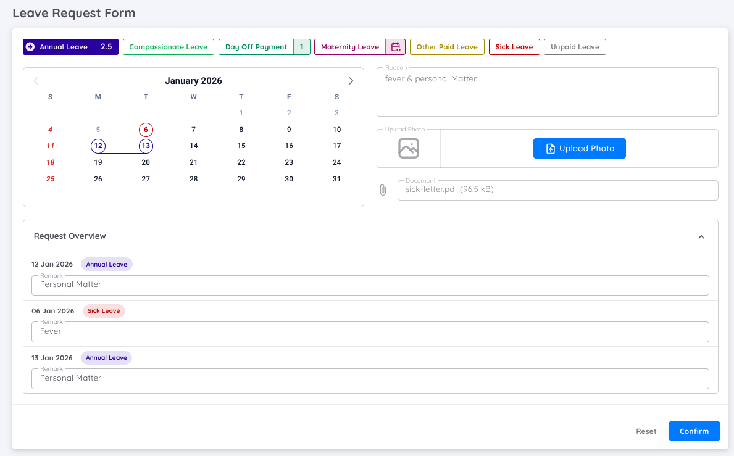This screenshot has height=456, width=734.
Task: Click the arrow icon on the Annual Leave chip
Action: [30, 46]
